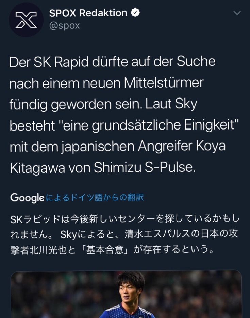This screenshot has height=318, width=250.
Task: Open the SPOX Redaktion display name
Action: 88,13
